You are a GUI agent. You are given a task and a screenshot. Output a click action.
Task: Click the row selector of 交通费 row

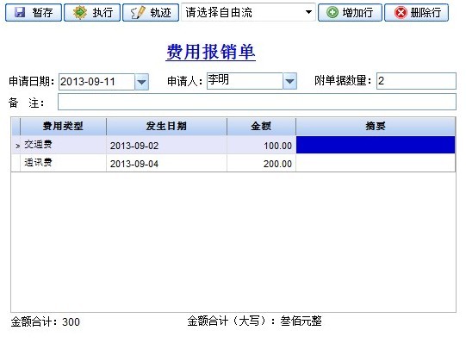(x=16, y=145)
